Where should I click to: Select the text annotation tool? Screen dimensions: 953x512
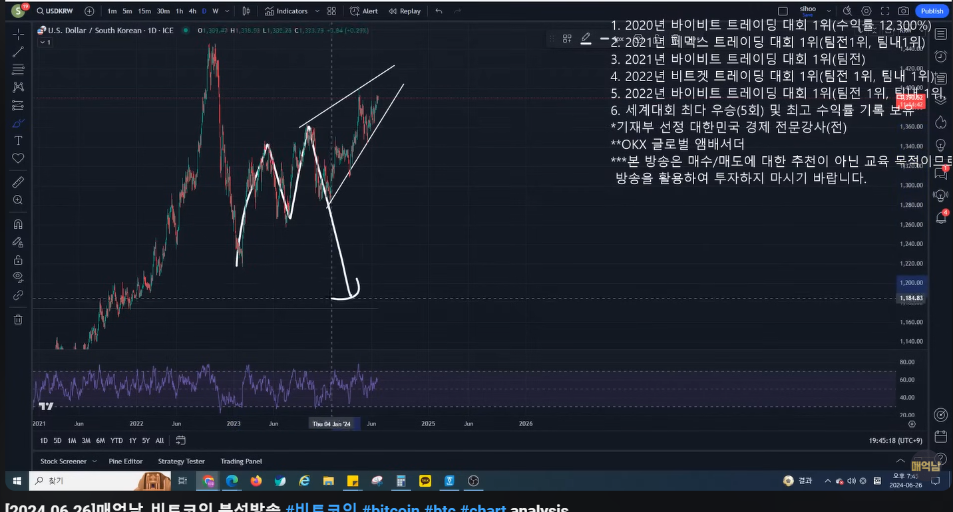coord(18,140)
